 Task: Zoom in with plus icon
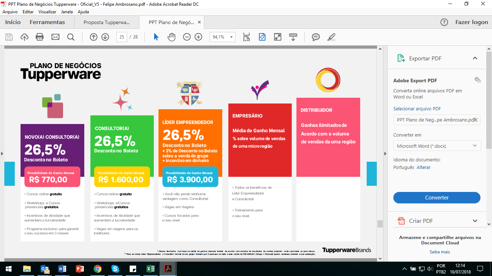coord(198,37)
